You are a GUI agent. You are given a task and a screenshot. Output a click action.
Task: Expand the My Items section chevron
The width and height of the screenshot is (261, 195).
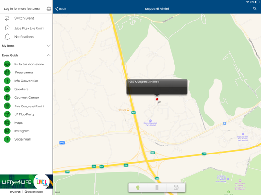point(49,46)
